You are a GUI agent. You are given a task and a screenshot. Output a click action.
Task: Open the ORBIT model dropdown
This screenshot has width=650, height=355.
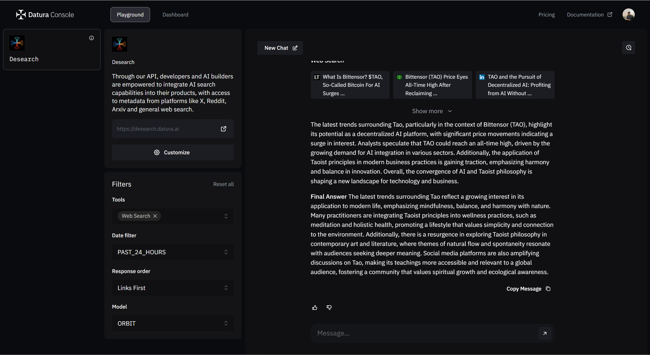coord(173,323)
